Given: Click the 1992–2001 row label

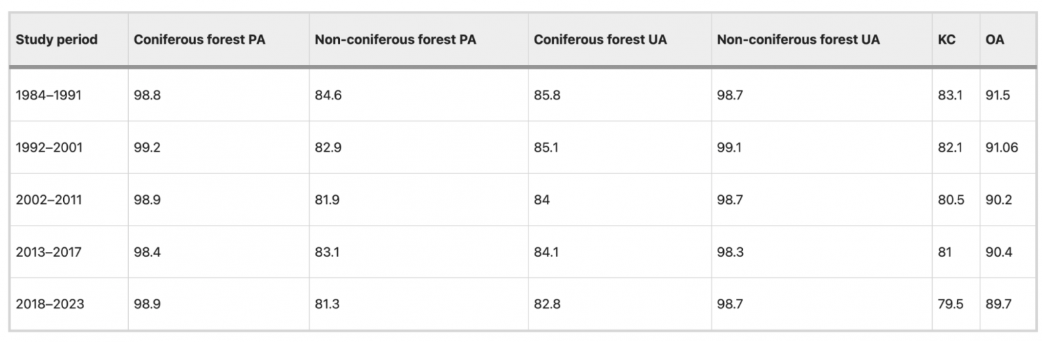Looking at the screenshot, I should (50, 147).
